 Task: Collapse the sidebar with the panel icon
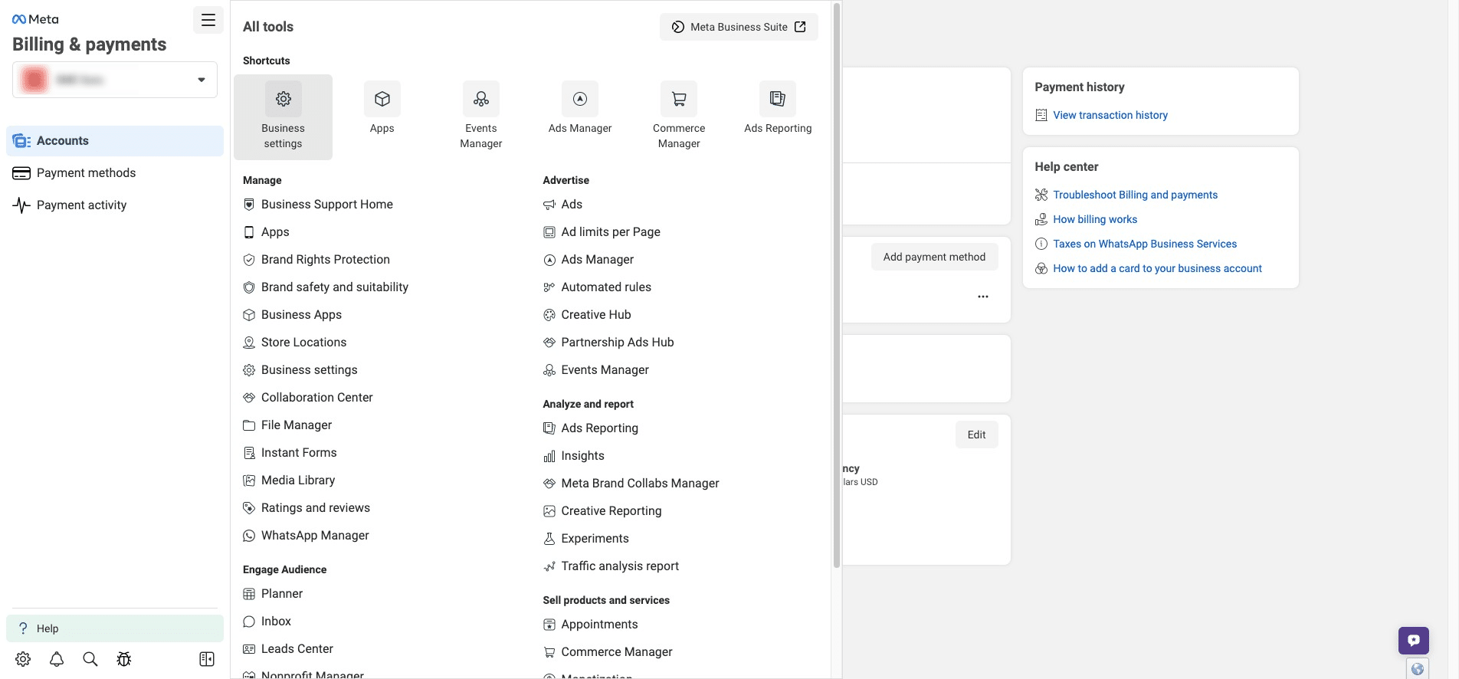(x=207, y=659)
